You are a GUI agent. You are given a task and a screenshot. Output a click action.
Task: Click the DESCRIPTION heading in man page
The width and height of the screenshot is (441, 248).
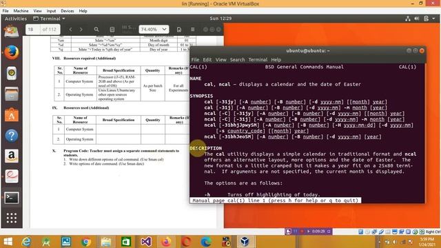pyautogui.click(x=206, y=148)
